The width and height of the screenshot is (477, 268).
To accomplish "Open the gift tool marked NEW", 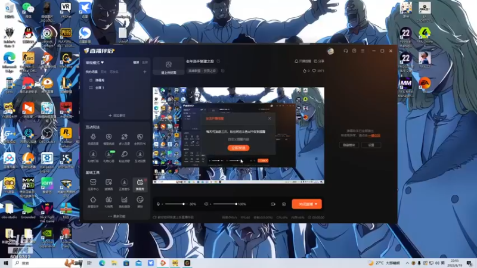I will (109, 157).
